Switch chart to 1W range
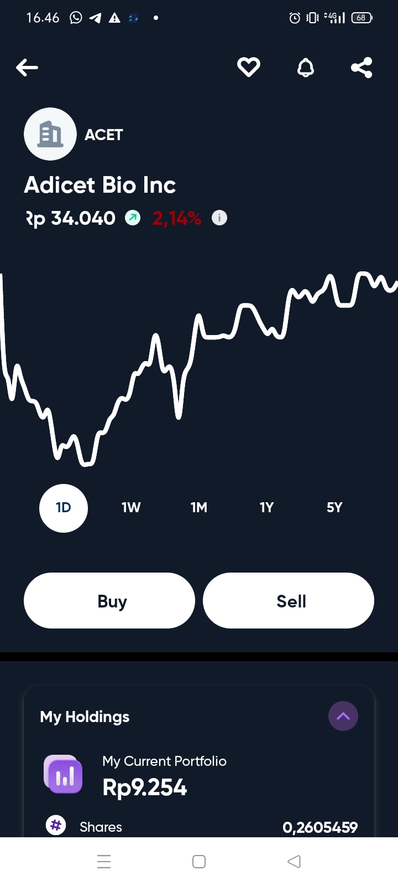Viewport: 398px width, 886px height. (x=131, y=508)
